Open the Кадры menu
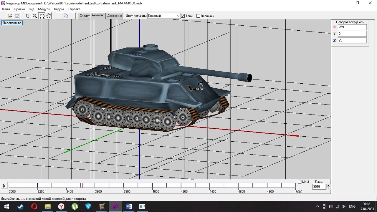This screenshot has height=212, width=377. point(59,9)
